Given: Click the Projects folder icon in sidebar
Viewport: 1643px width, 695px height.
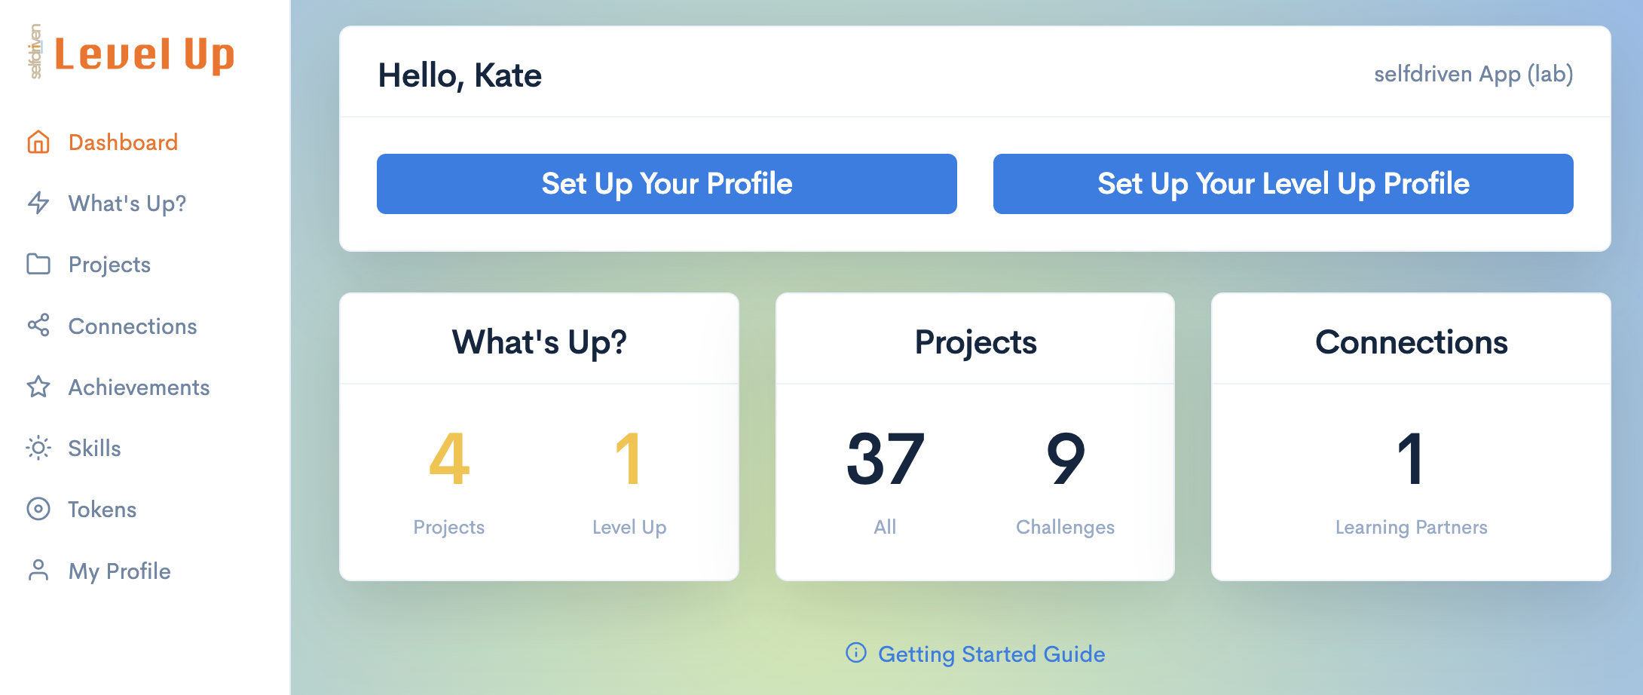Looking at the screenshot, I should tap(38, 264).
